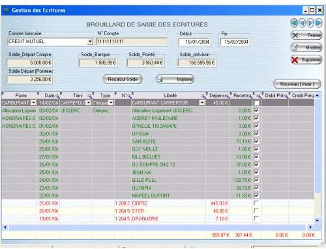
Task: Click the Nouveau | Inser button
Action: click(x=297, y=84)
